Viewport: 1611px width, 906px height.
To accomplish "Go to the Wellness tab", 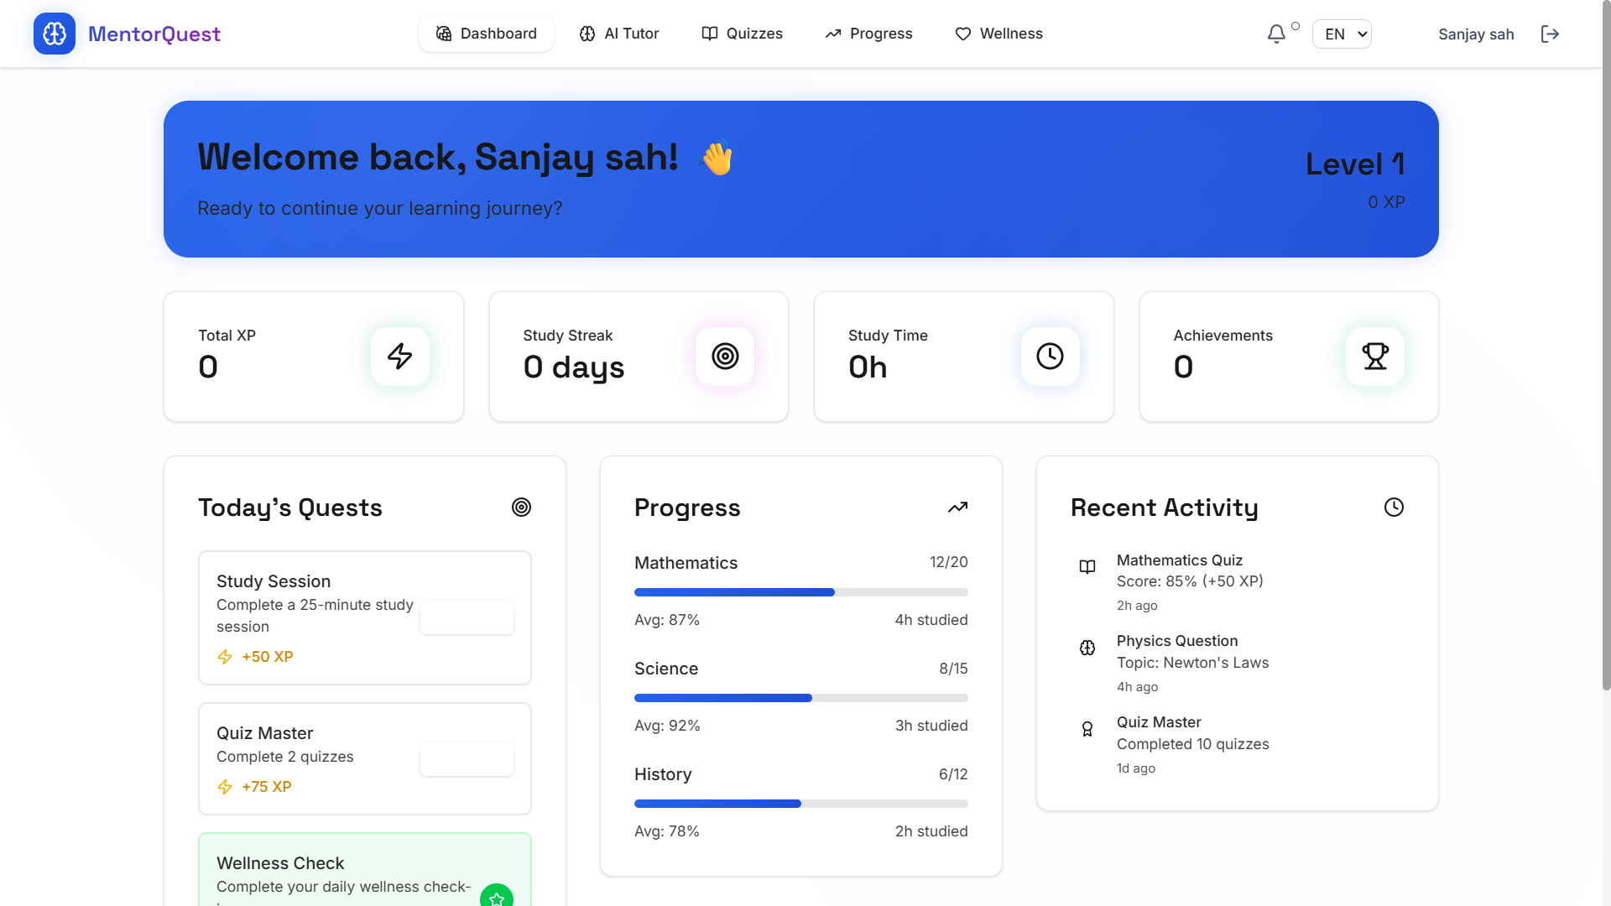I will (998, 34).
